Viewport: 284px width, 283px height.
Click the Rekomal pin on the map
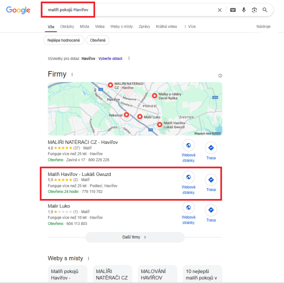click(127, 115)
